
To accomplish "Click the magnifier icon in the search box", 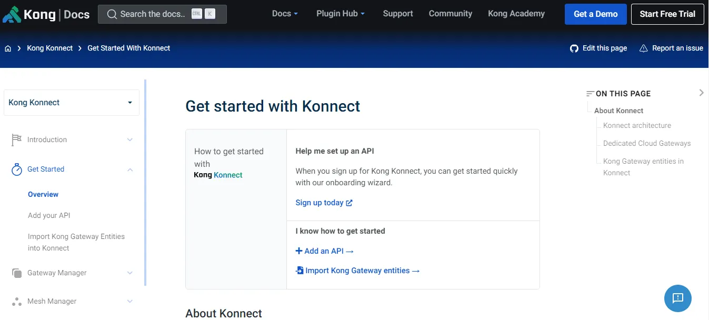I will (x=112, y=14).
